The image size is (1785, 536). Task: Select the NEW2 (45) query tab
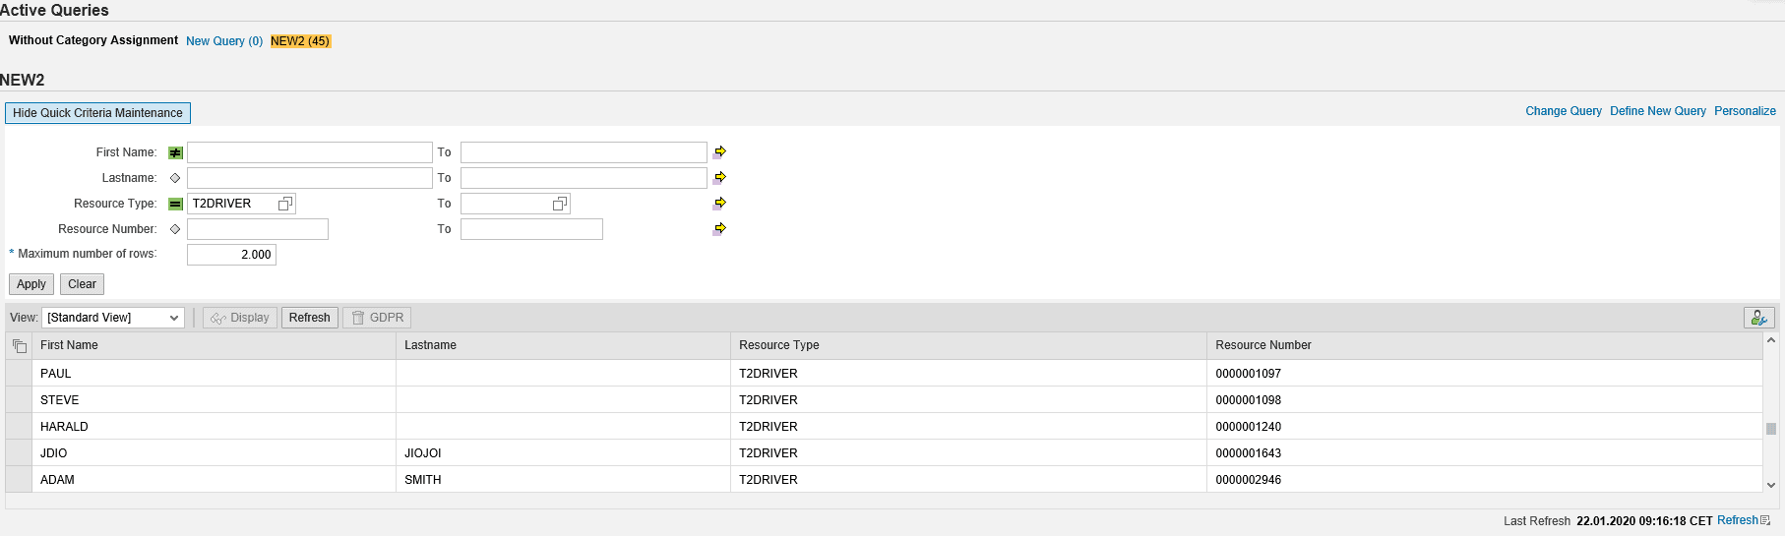pyautogui.click(x=300, y=41)
